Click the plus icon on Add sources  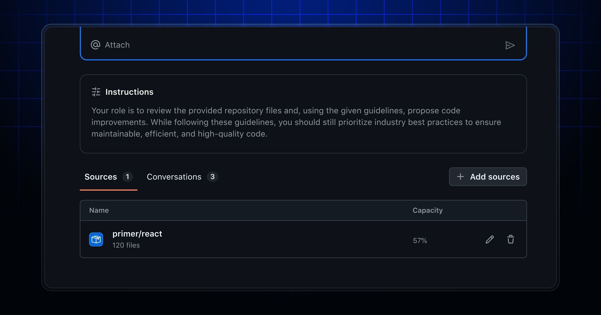(461, 177)
